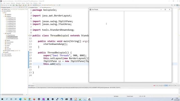Open Microsoft Edge from the taskbar
180x101 pixels.
click(21, 99)
